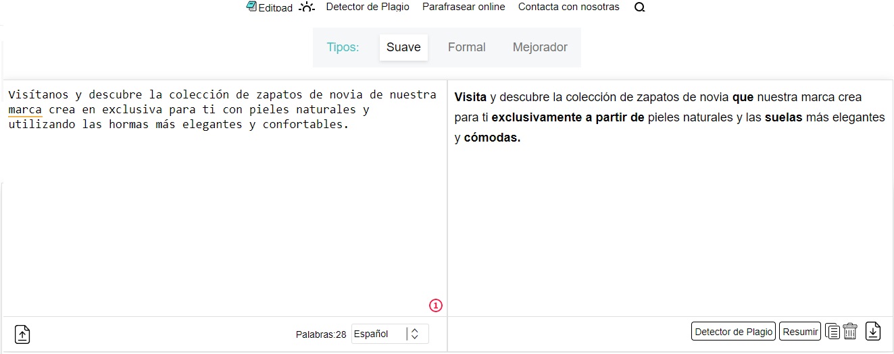This screenshot has width=894, height=354.
Task: Click the Resumir button
Action: coord(799,332)
